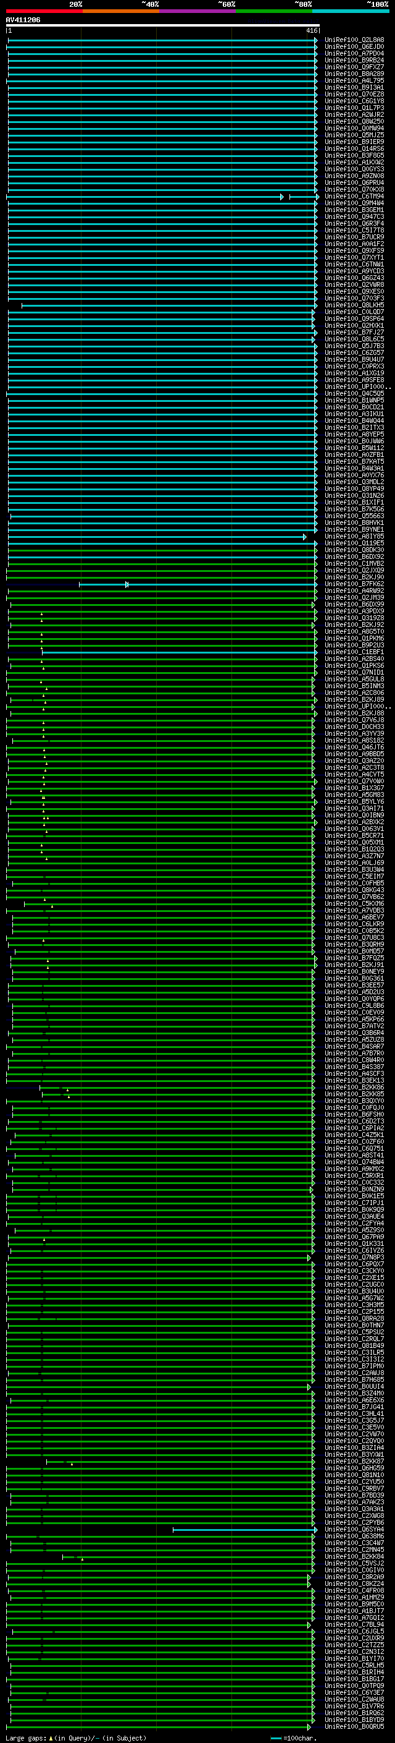Screen dimensions: 395x1743
Task: Select hit label UniRef100_B8A289
Action: click(354, 74)
